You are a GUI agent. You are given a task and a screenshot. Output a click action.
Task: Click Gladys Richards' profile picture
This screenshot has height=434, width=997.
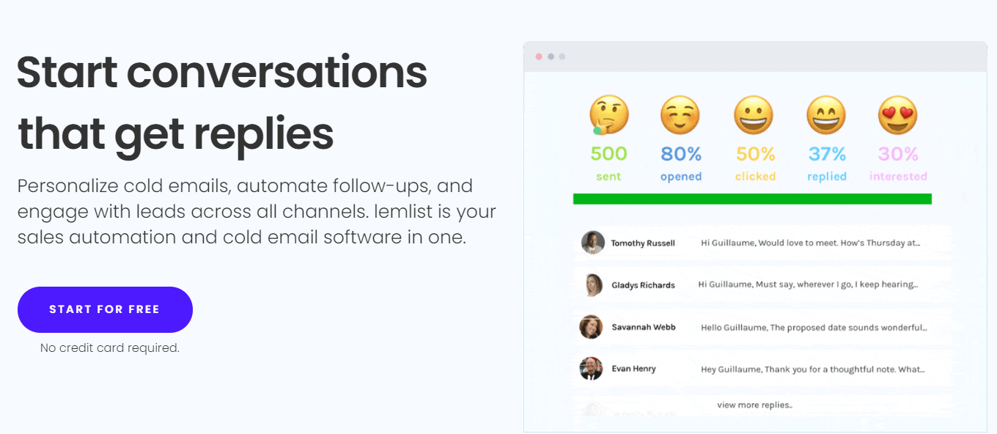[x=592, y=285]
